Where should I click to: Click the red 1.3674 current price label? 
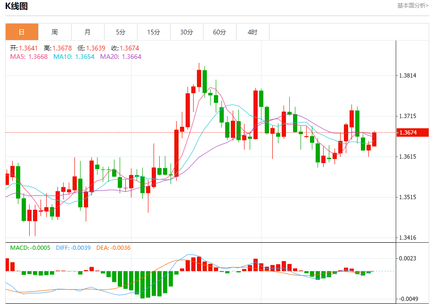412,132
